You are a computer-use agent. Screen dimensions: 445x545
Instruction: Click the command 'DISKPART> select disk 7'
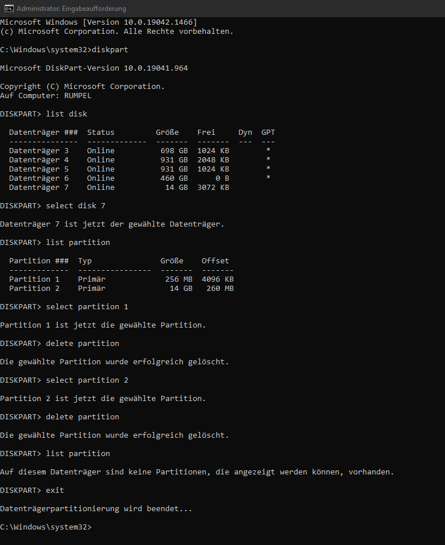(x=53, y=206)
